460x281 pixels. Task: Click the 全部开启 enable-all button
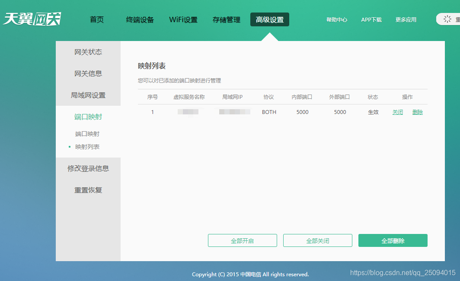click(242, 240)
